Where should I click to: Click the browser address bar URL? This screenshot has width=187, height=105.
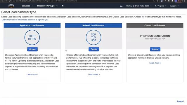pyautogui.click(x=46, y=1)
